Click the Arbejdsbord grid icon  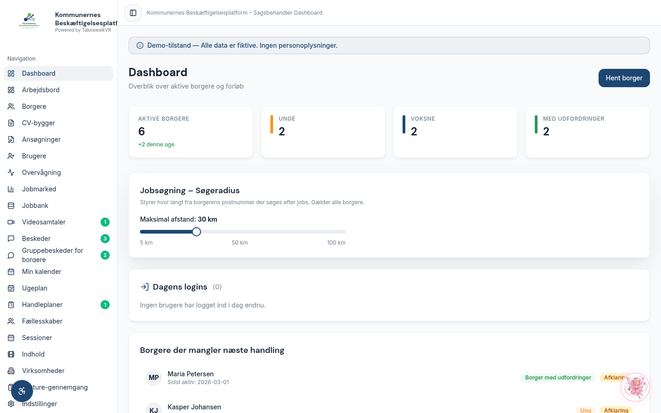[11, 90]
